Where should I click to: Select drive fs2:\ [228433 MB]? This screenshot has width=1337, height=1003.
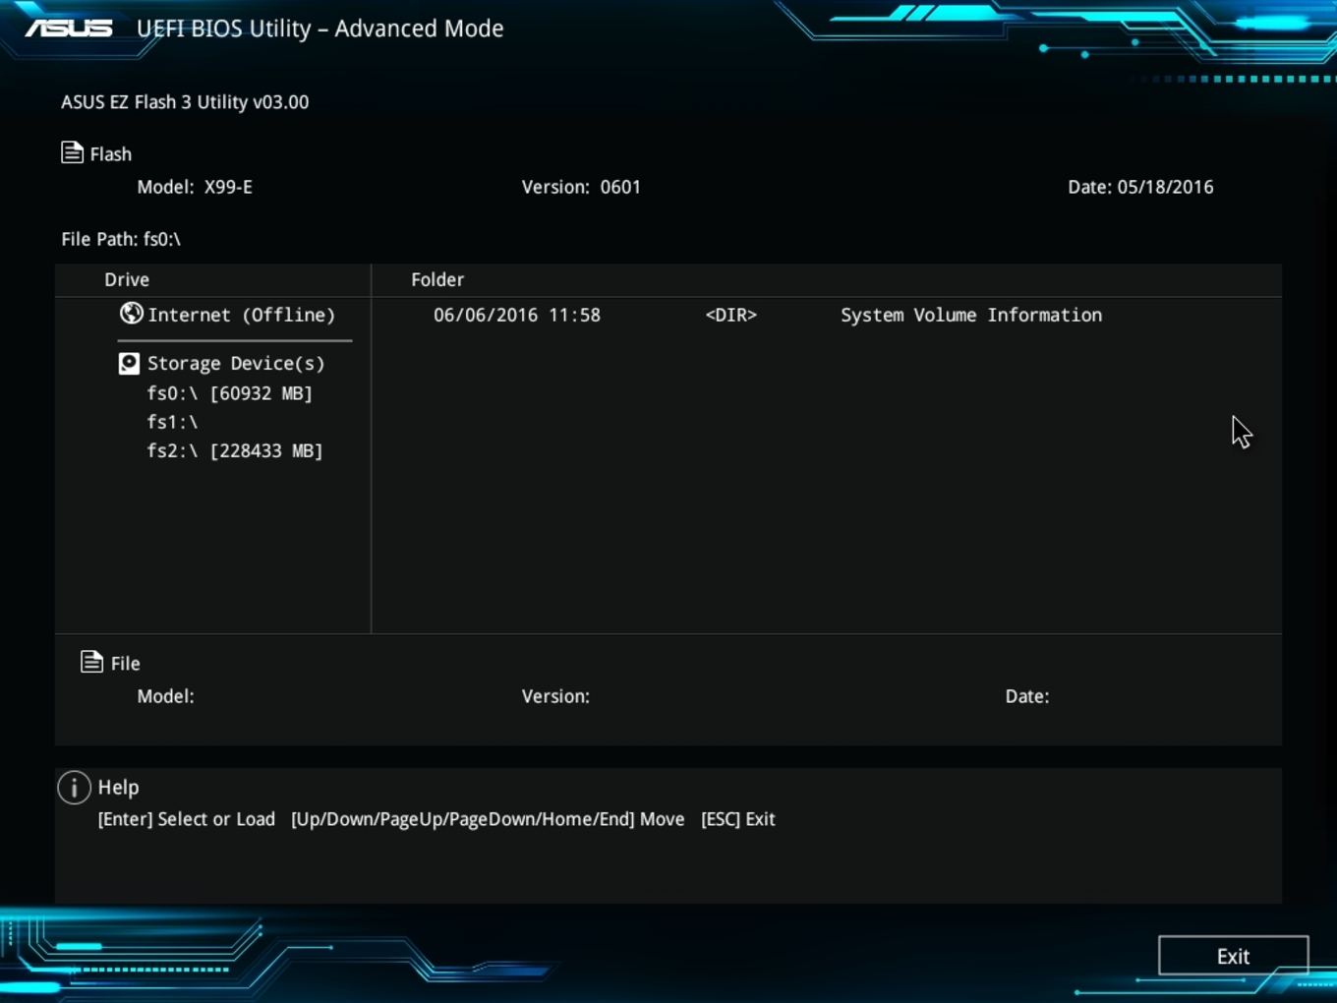click(x=234, y=450)
